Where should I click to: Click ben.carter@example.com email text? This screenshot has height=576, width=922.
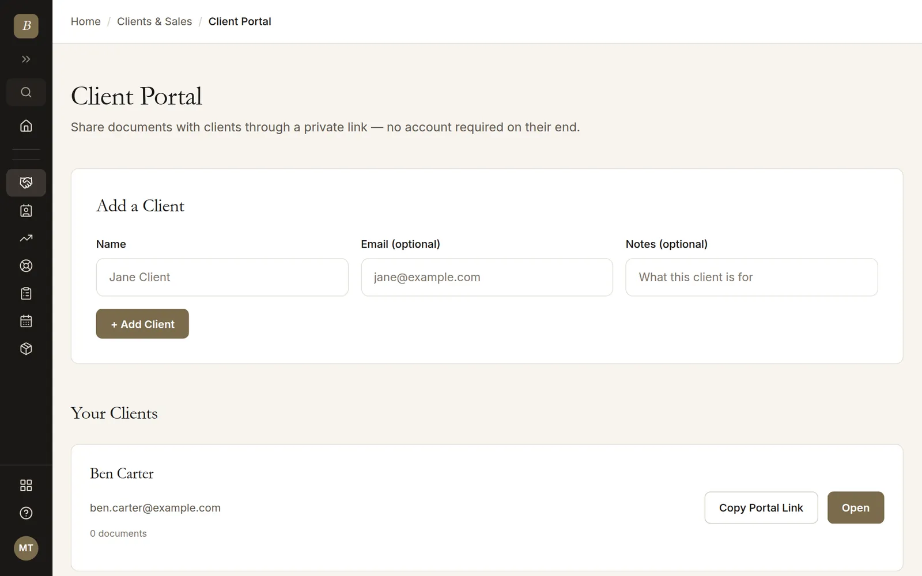[x=155, y=508]
